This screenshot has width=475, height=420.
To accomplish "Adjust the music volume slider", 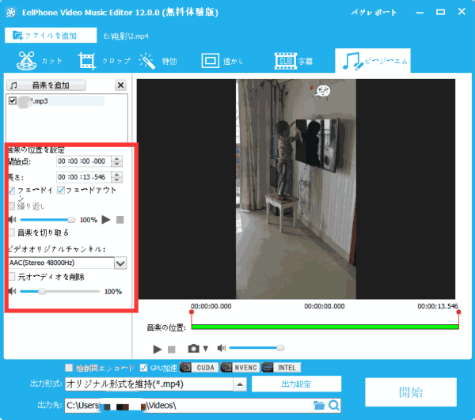I will [x=47, y=220].
